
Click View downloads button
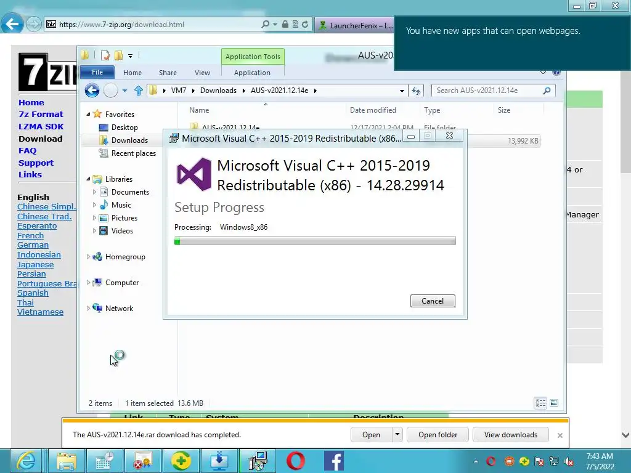511,434
